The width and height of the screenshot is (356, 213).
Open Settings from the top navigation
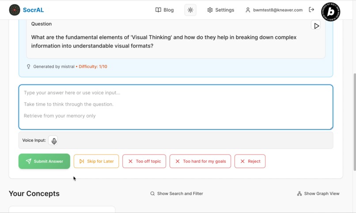tap(221, 10)
